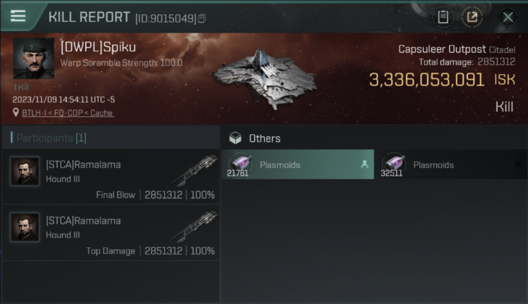This screenshot has width=528, height=304.
Task: Open the hamburger menu icon
Action: (x=18, y=16)
